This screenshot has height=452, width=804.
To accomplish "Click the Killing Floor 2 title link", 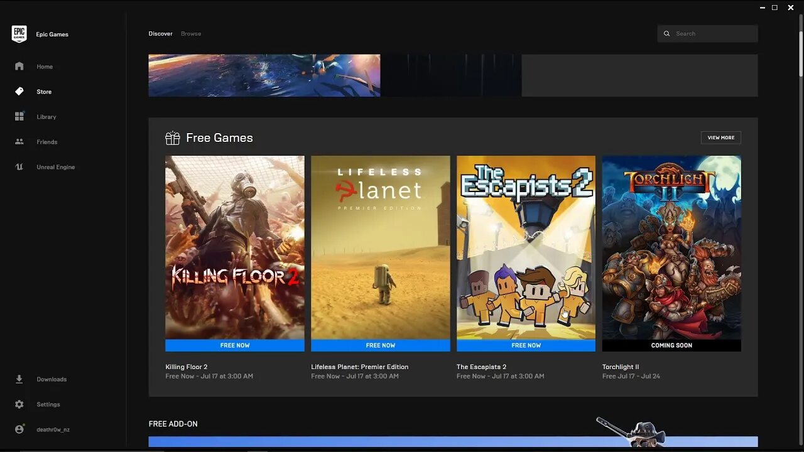I will pos(186,367).
